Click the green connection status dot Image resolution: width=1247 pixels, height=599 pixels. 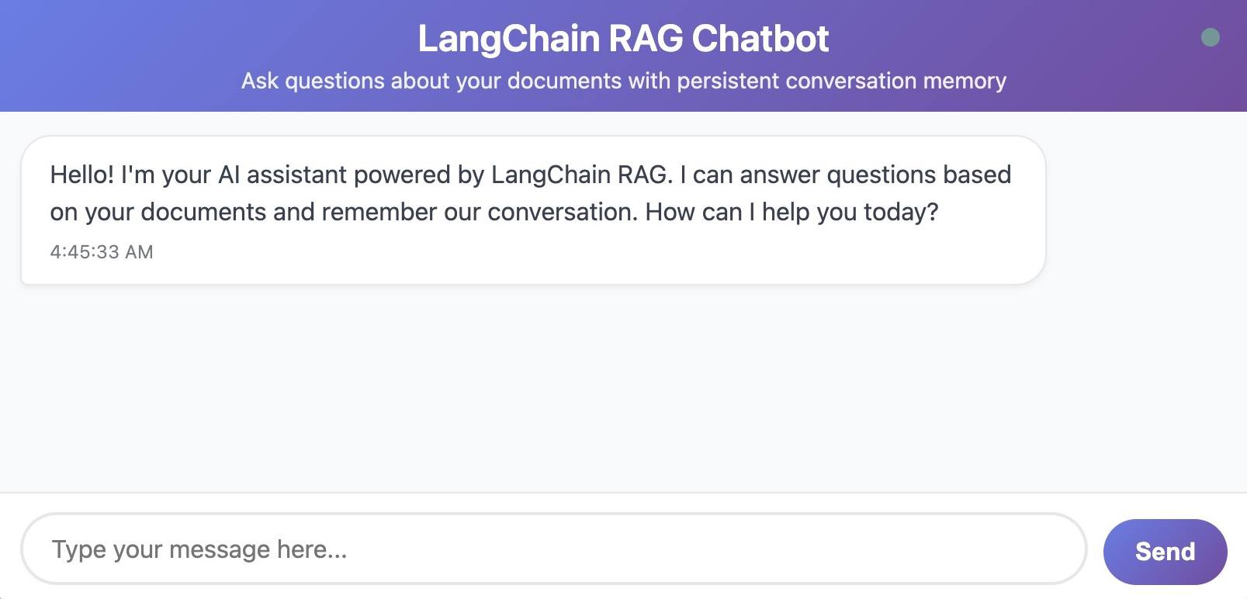1210,37
